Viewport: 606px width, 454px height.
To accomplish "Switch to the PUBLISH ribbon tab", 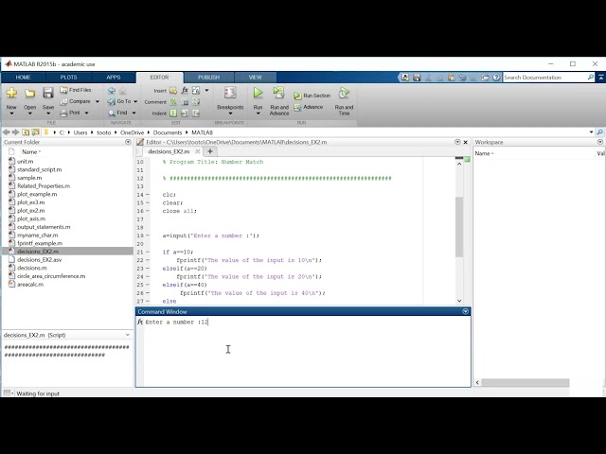I will (208, 78).
